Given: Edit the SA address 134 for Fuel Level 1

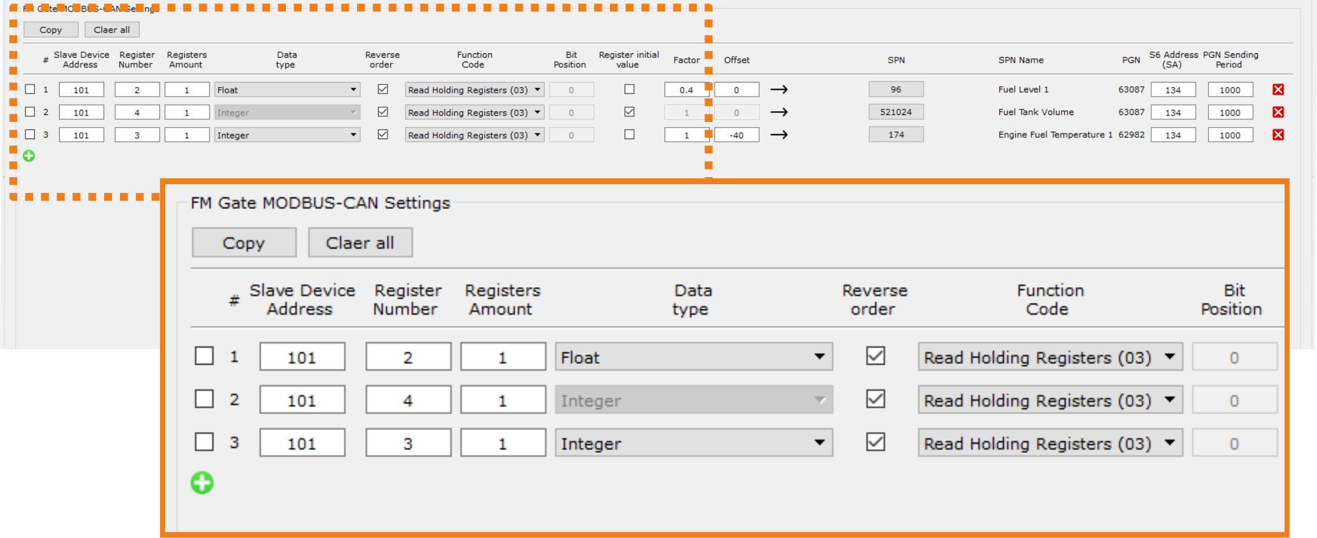Looking at the screenshot, I should click(1173, 90).
